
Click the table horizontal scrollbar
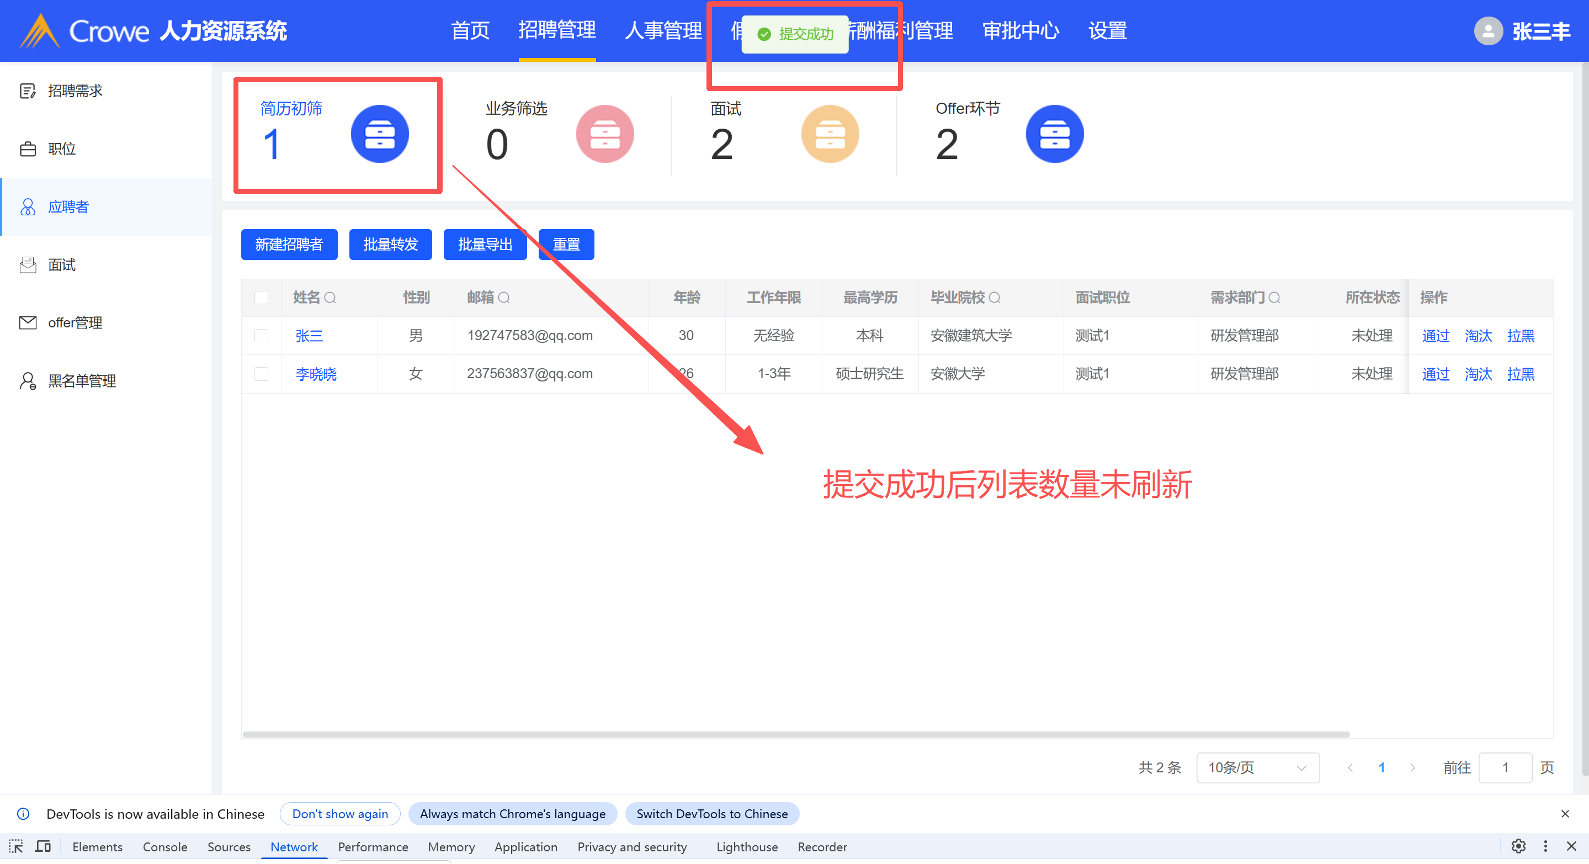click(x=796, y=734)
